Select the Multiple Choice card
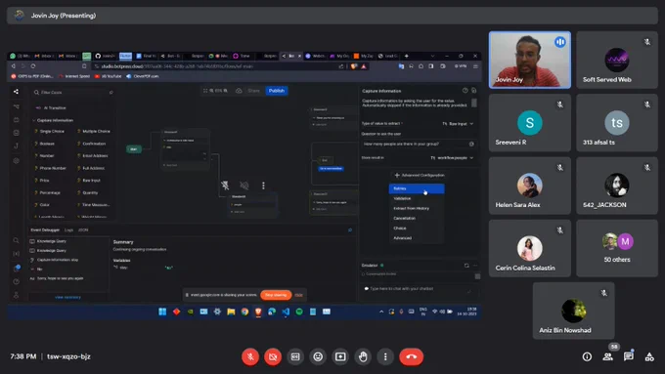665x374 pixels. click(94, 131)
